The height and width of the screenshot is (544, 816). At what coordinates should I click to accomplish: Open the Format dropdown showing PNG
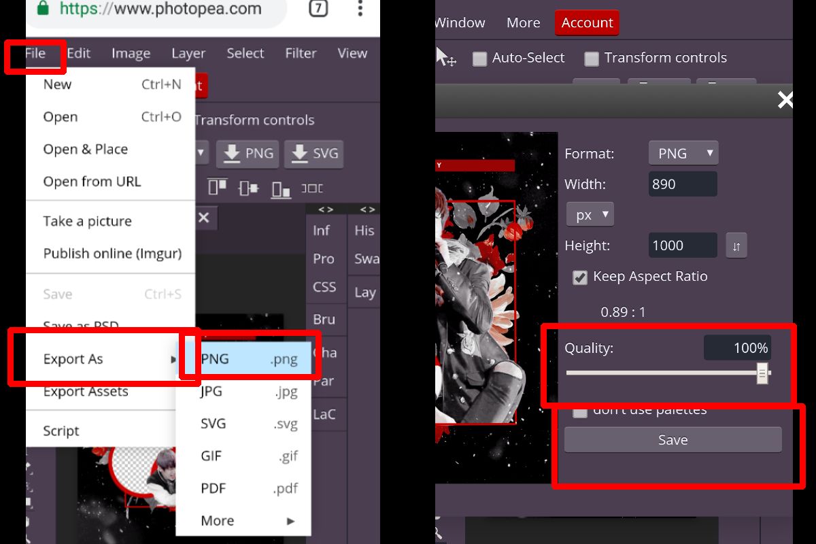click(x=683, y=154)
